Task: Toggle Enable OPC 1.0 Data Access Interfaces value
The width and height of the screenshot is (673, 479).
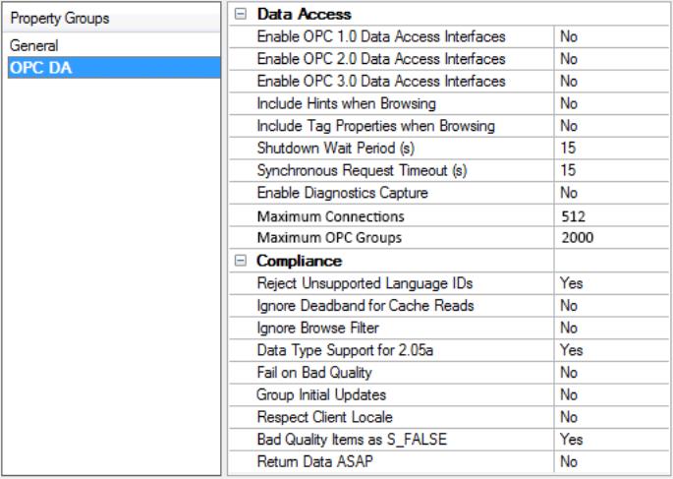Action: tap(609, 36)
